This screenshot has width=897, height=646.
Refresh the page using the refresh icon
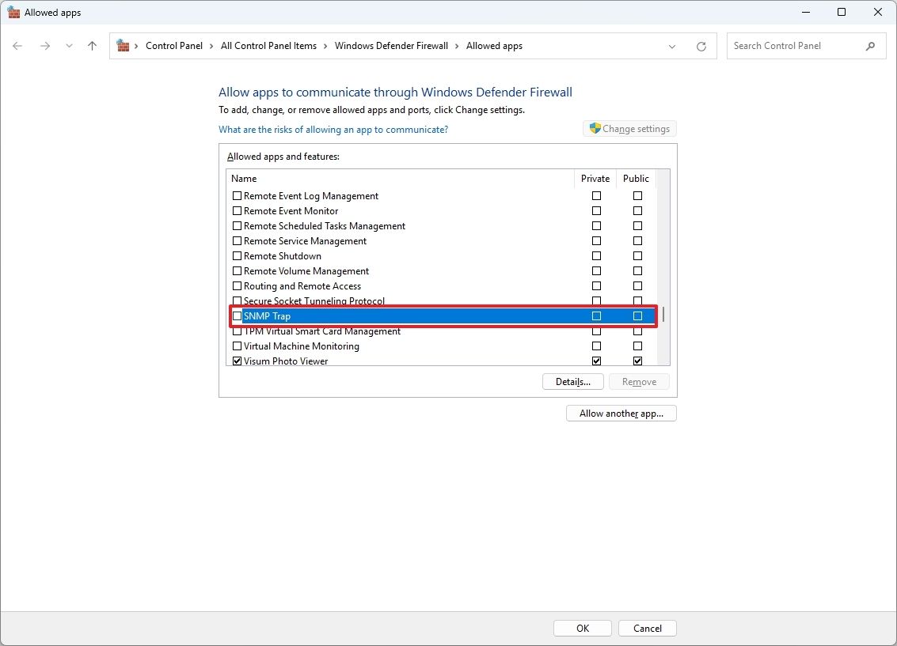click(701, 46)
